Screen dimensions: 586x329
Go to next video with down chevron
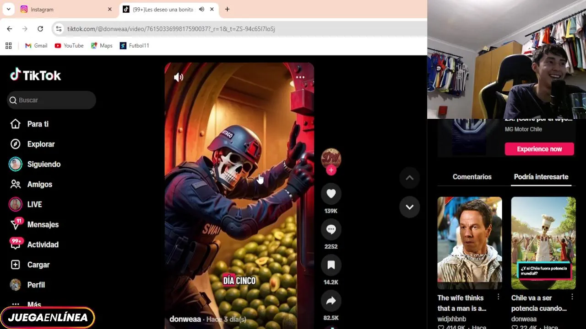(409, 207)
